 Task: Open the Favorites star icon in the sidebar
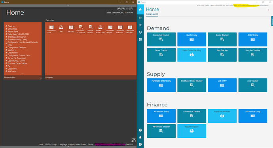click(x=140, y=25)
